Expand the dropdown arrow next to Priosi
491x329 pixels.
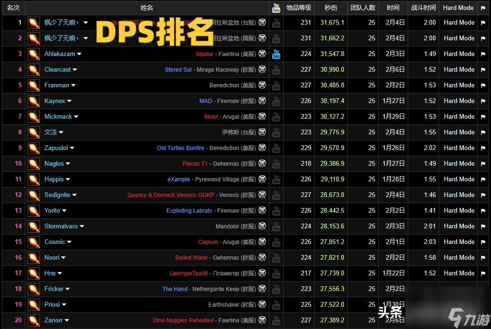(x=64, y=305)
